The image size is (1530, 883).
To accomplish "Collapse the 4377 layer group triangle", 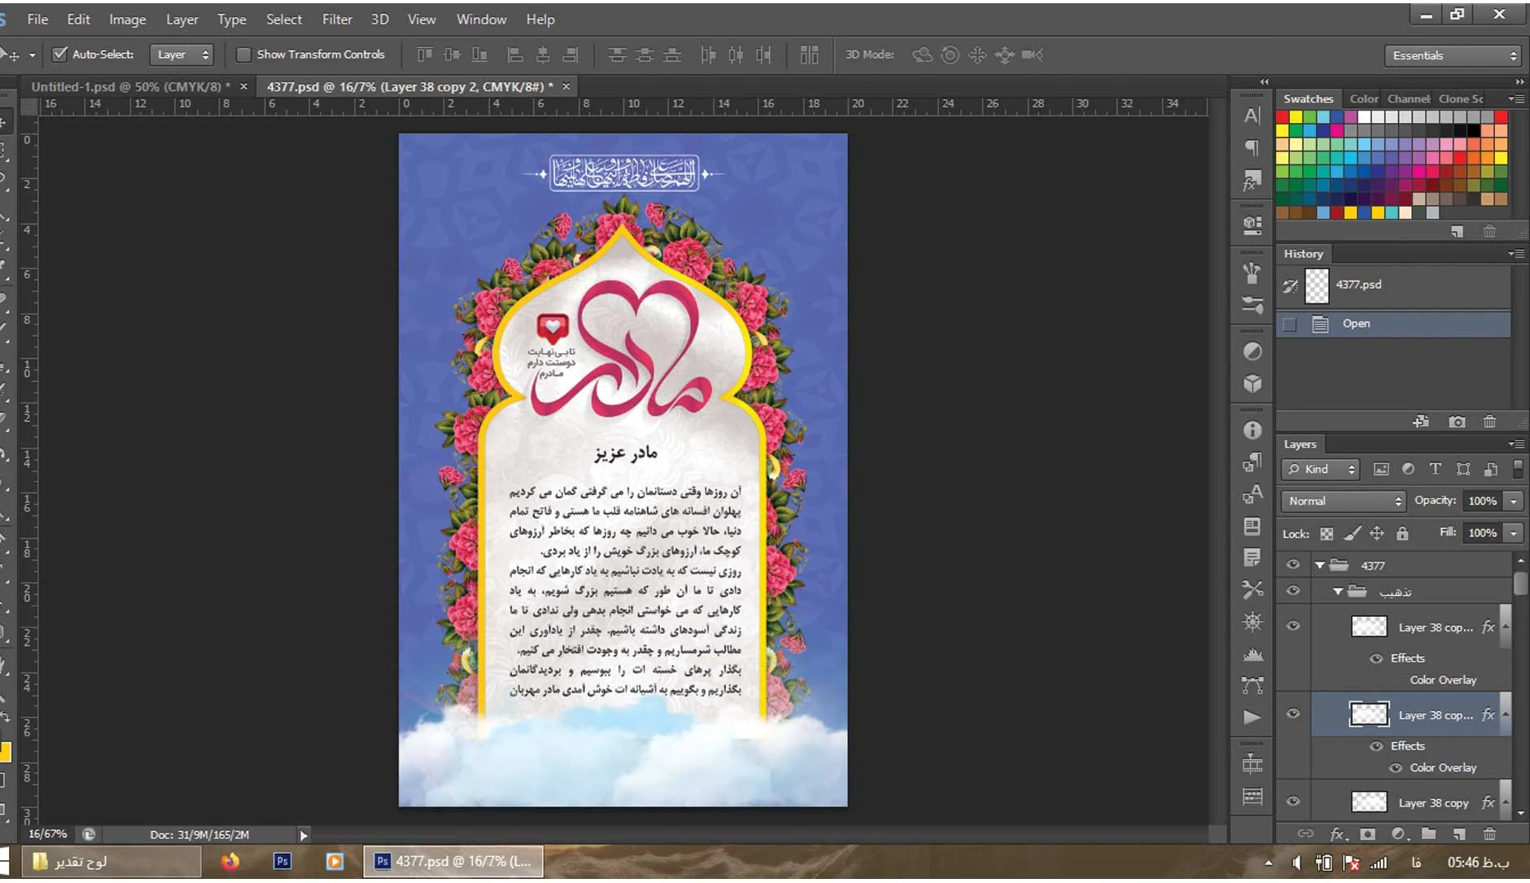I will click(1319, 565).
